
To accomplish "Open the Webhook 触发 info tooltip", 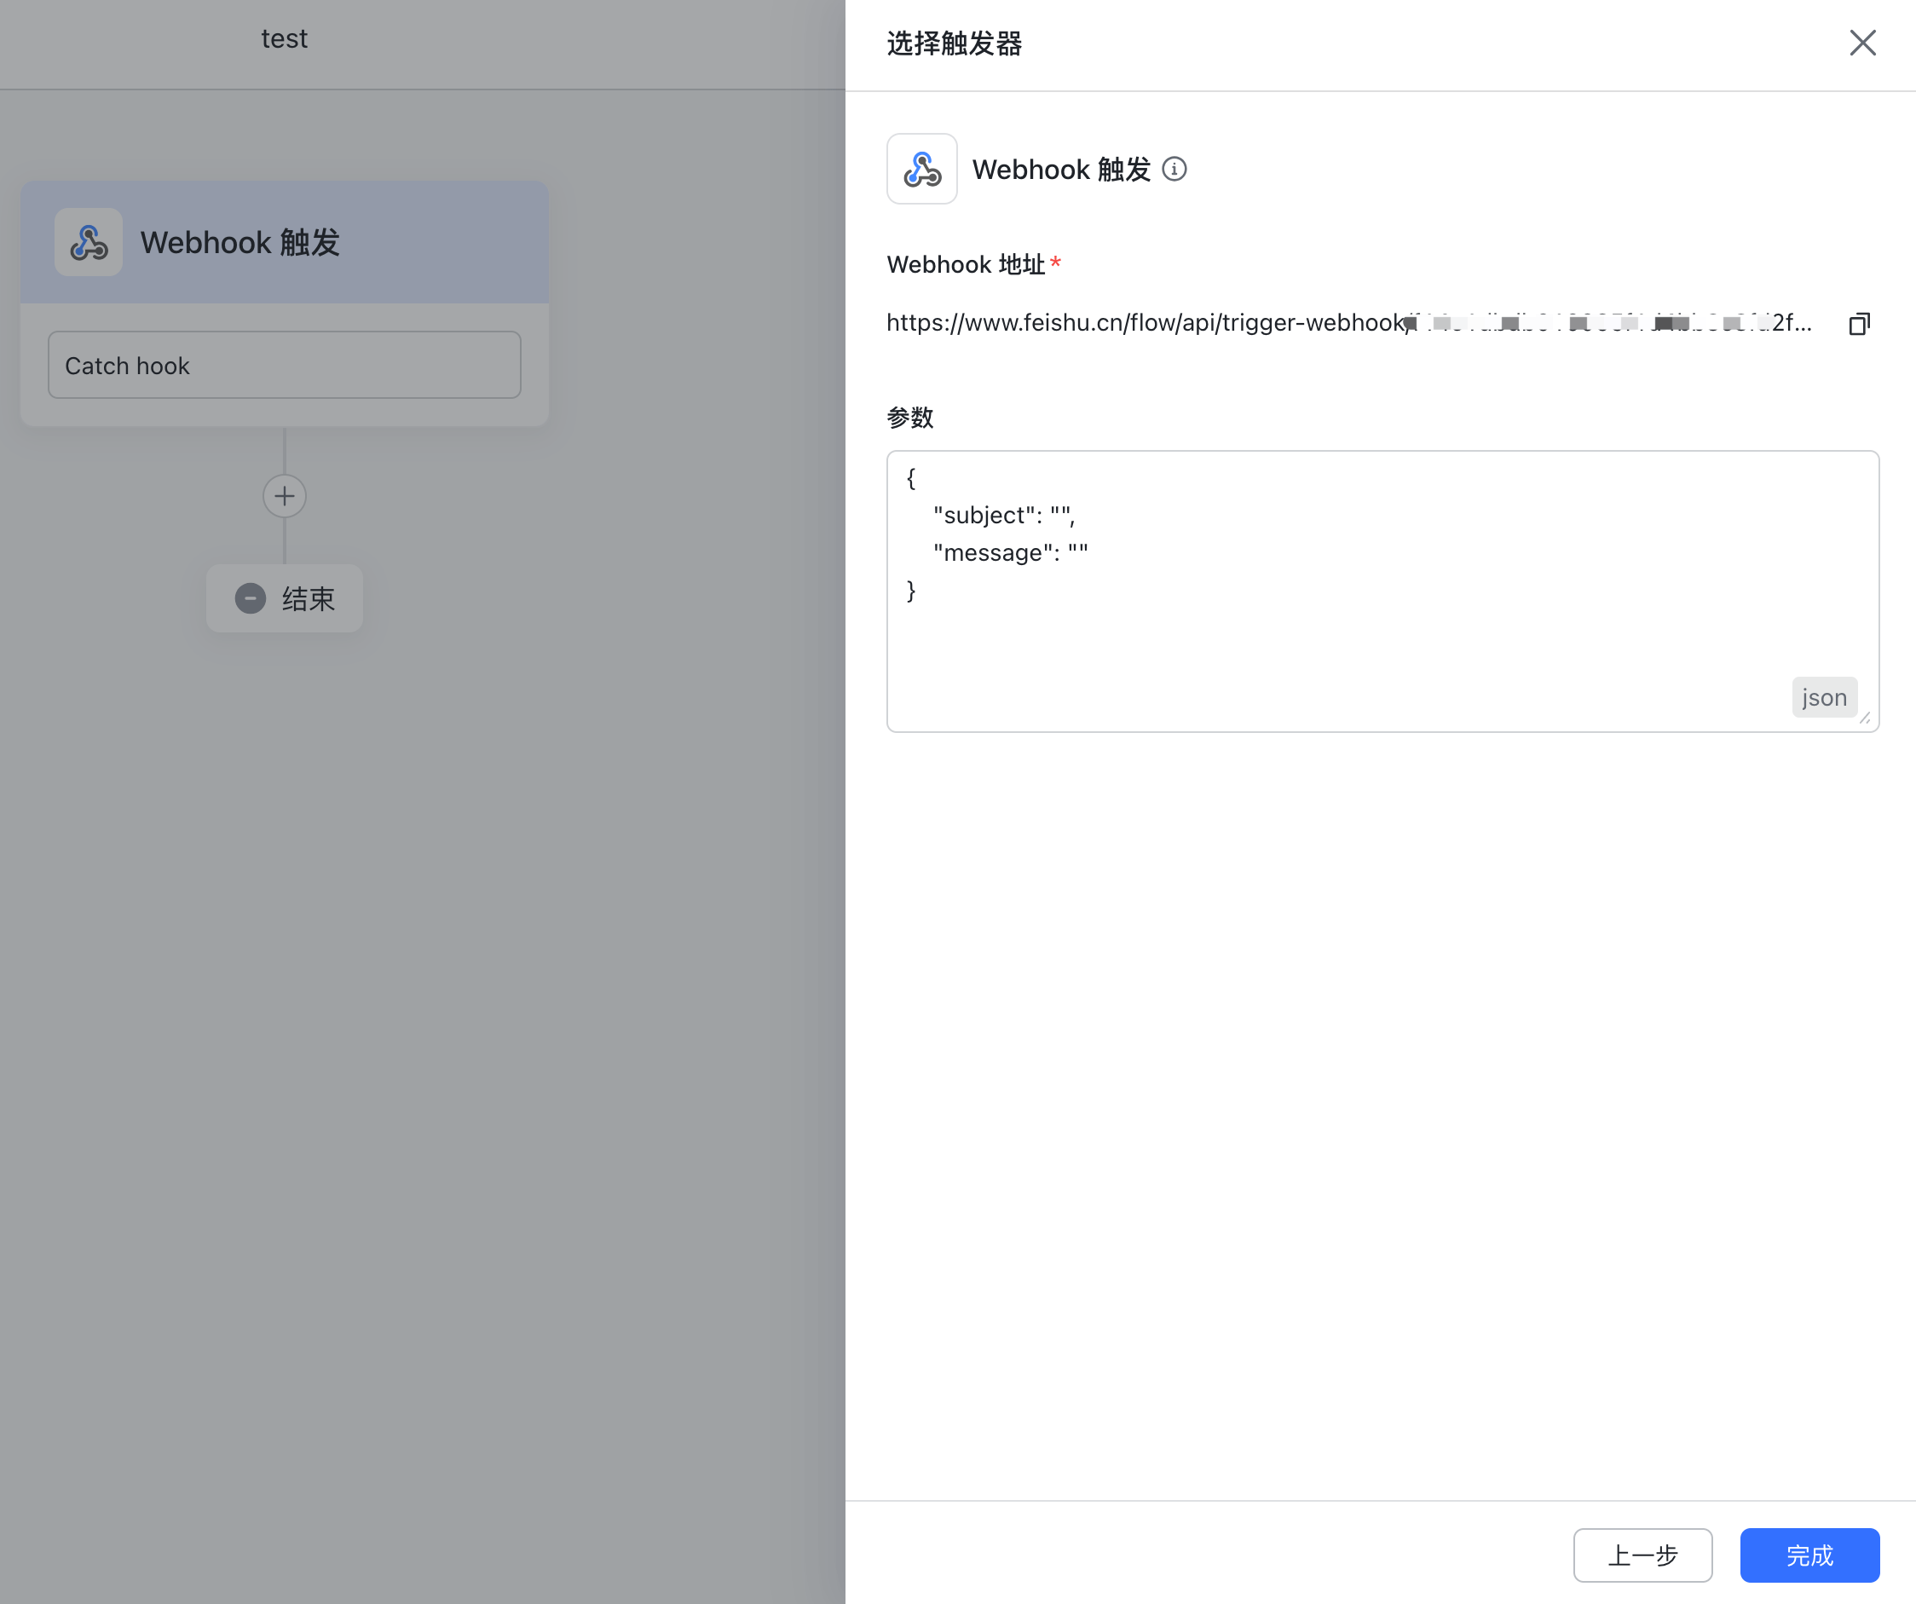I will [x=1176, y=169].
